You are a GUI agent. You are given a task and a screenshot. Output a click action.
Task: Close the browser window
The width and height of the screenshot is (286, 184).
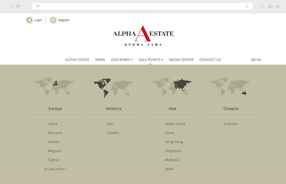[x=278, y=6]
